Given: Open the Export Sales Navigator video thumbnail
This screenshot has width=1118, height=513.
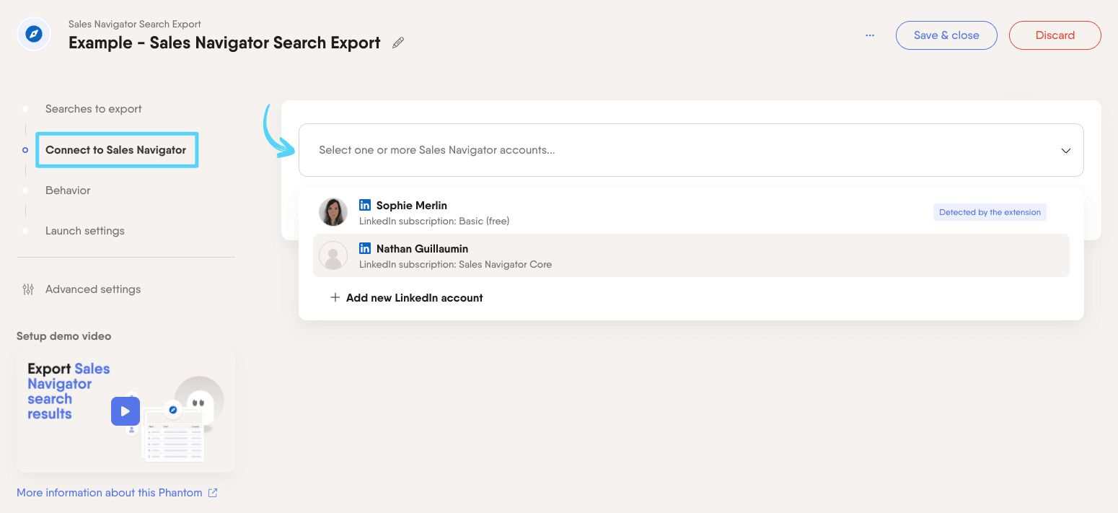Looking at the screenshot, I should [126, 411].
